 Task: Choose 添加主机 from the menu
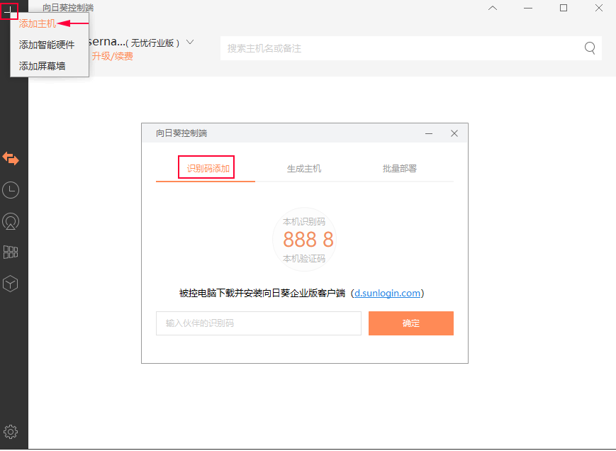tap(38, 23)
